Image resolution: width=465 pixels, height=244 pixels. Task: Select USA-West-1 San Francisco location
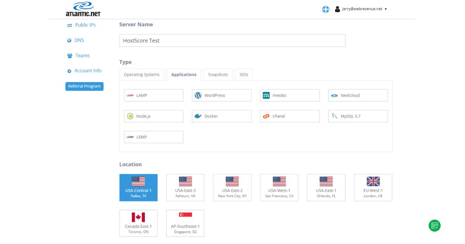point(279,187)
